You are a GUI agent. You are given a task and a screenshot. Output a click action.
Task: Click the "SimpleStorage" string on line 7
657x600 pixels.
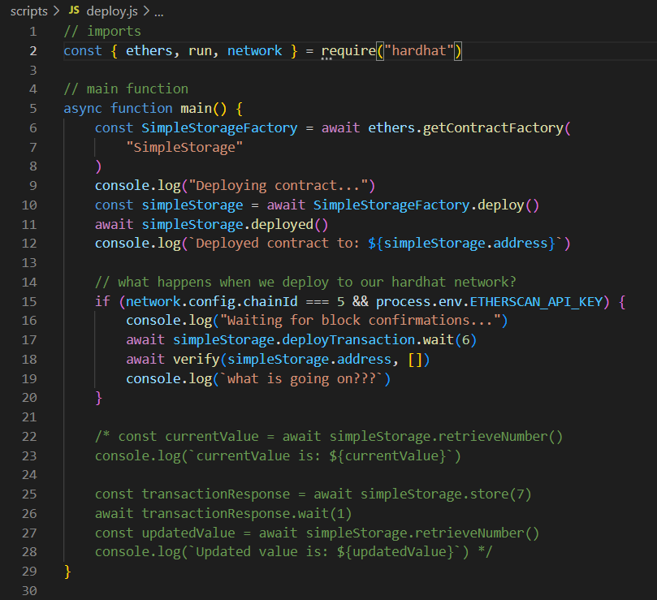184,148
